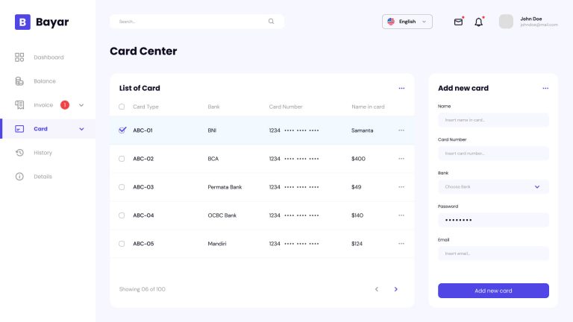Click the search magnifier icon

pyautogui.click(x=271, y=22)
